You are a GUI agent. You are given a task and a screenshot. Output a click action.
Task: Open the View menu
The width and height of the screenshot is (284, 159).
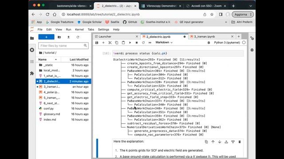coord(59,30)
